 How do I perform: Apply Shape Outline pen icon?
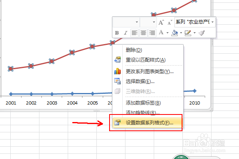[188, 33]
